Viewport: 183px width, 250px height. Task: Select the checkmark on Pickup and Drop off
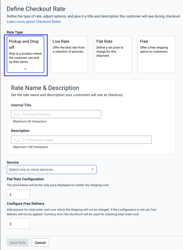pos(25,69)
